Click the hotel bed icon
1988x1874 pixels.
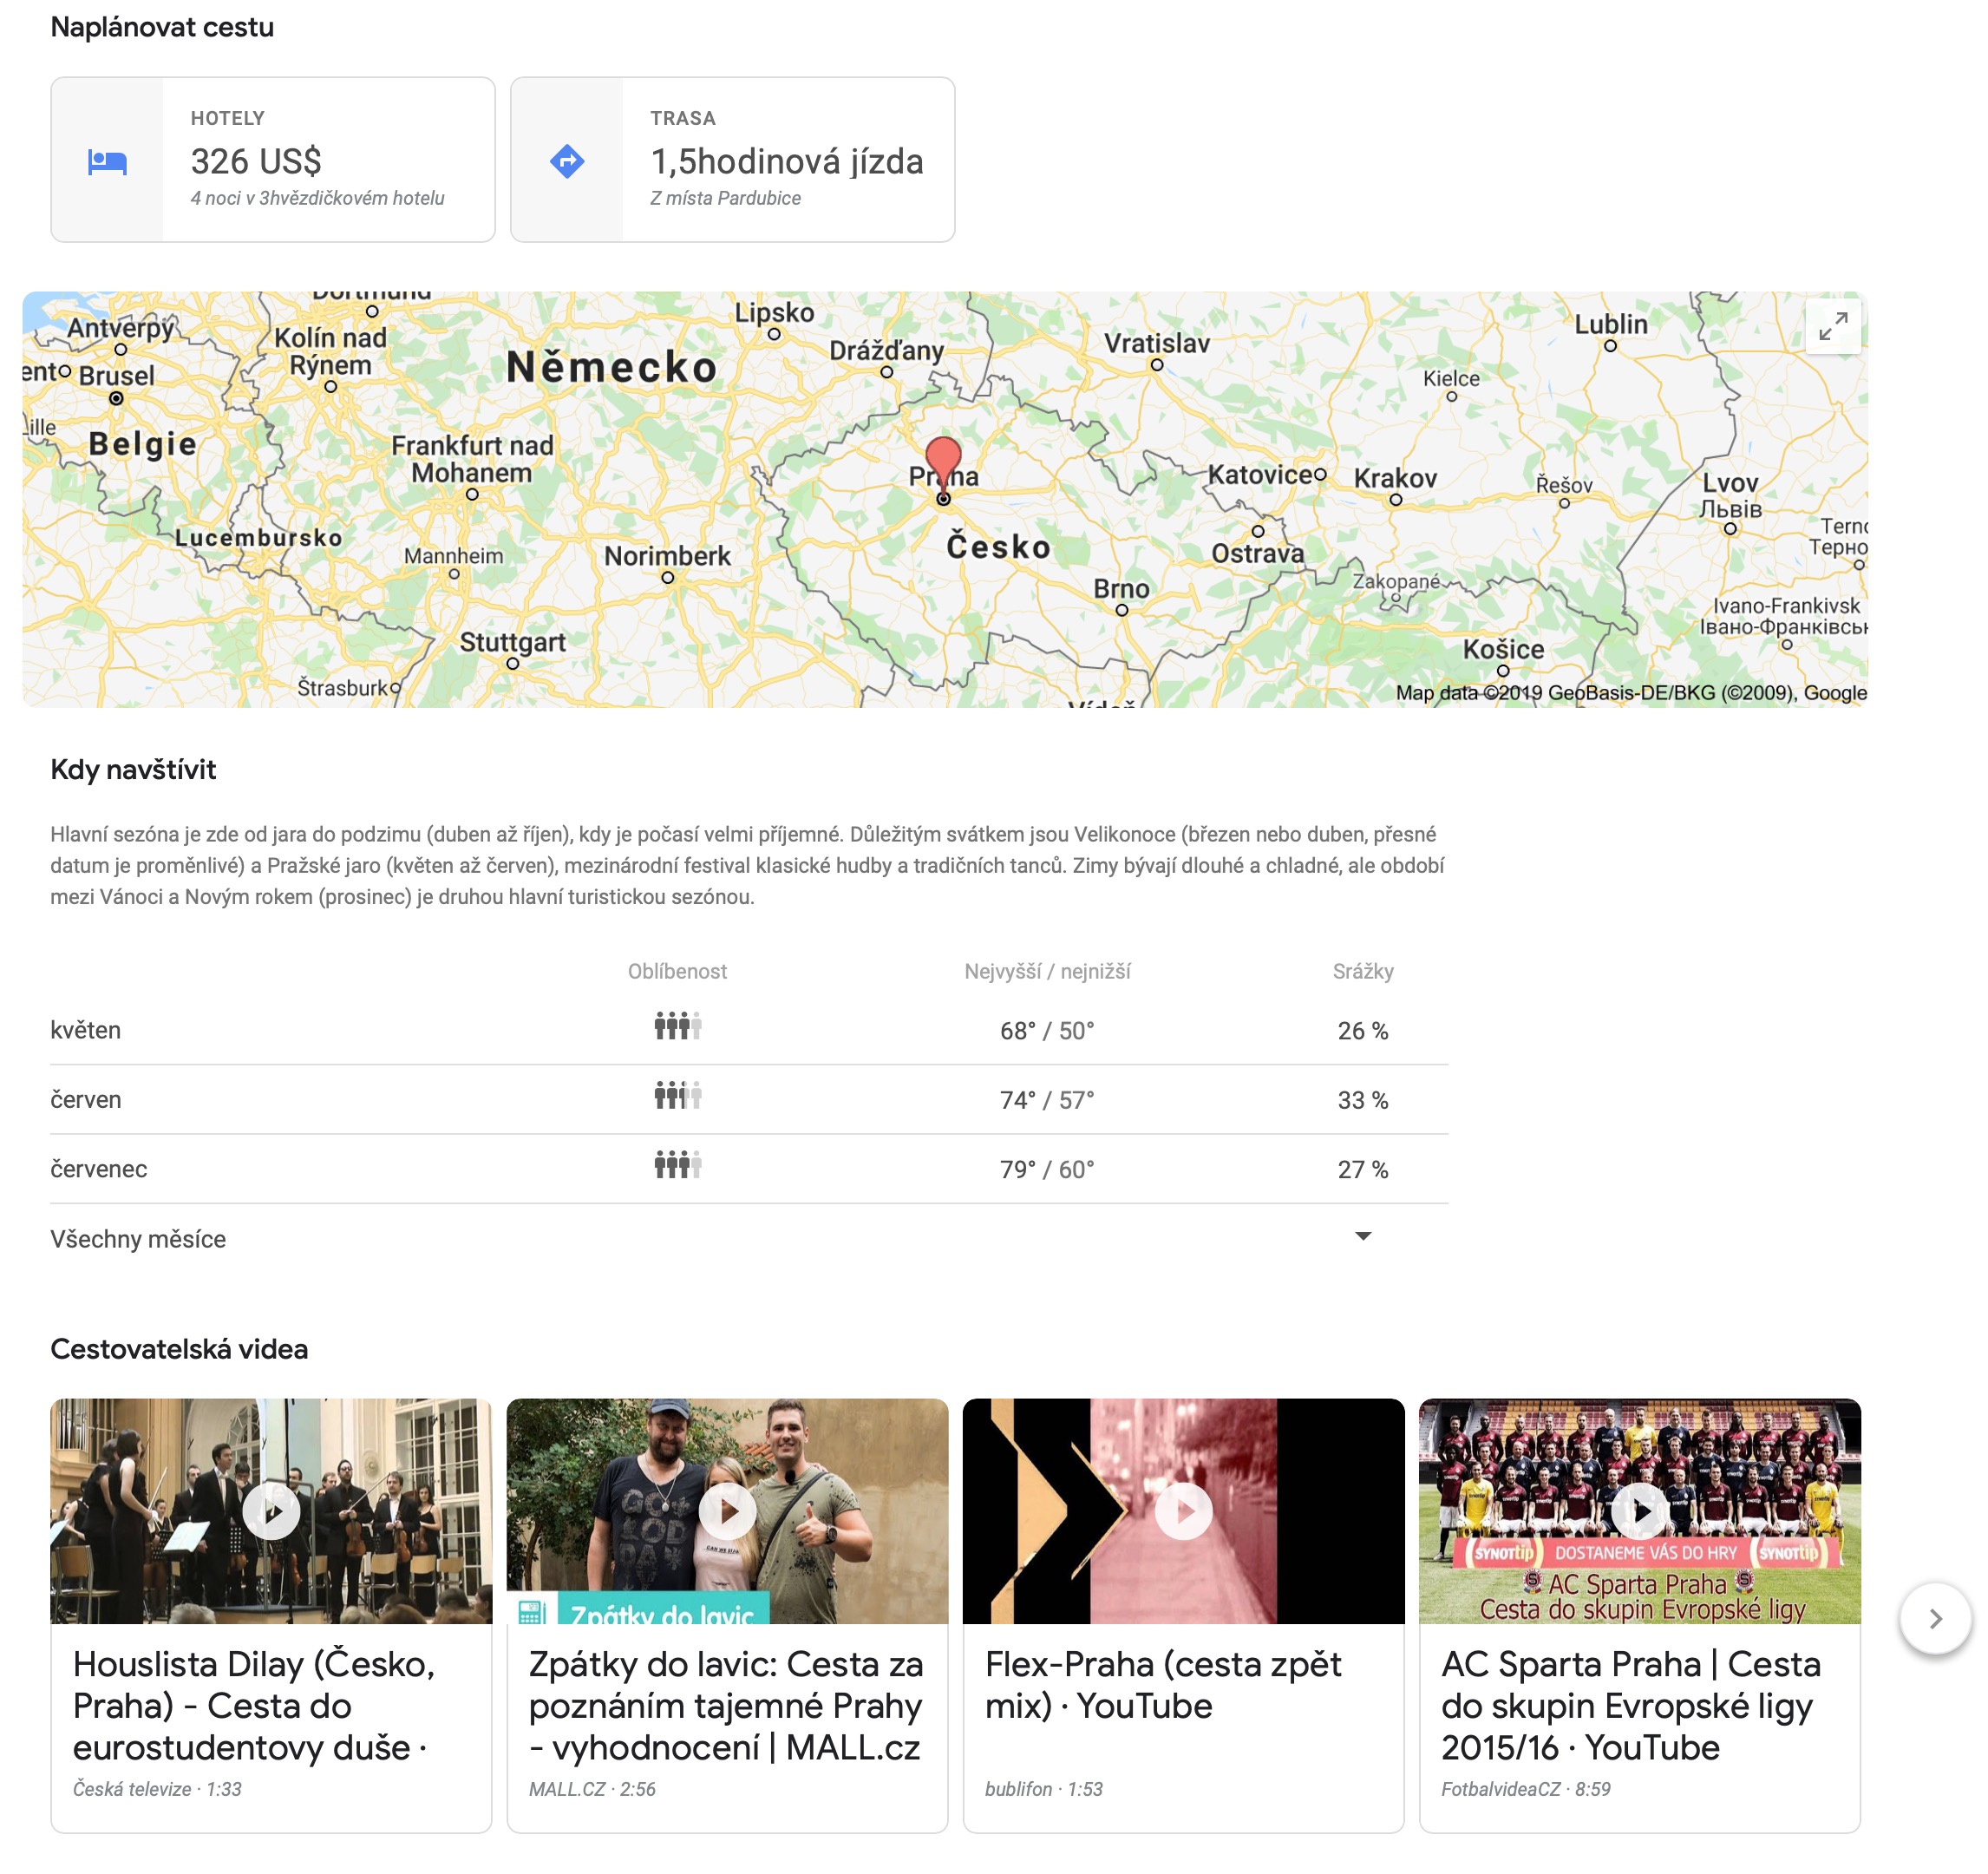tap(107, 161)
